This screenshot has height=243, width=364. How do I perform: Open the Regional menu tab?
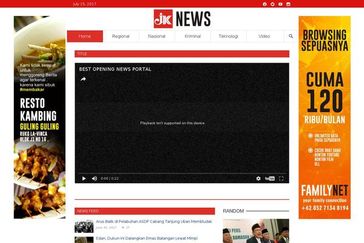(x=121, y=36)
